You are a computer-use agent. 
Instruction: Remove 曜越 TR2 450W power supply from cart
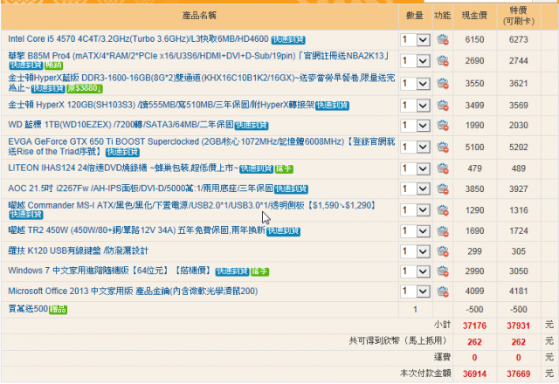coord(443,230)
